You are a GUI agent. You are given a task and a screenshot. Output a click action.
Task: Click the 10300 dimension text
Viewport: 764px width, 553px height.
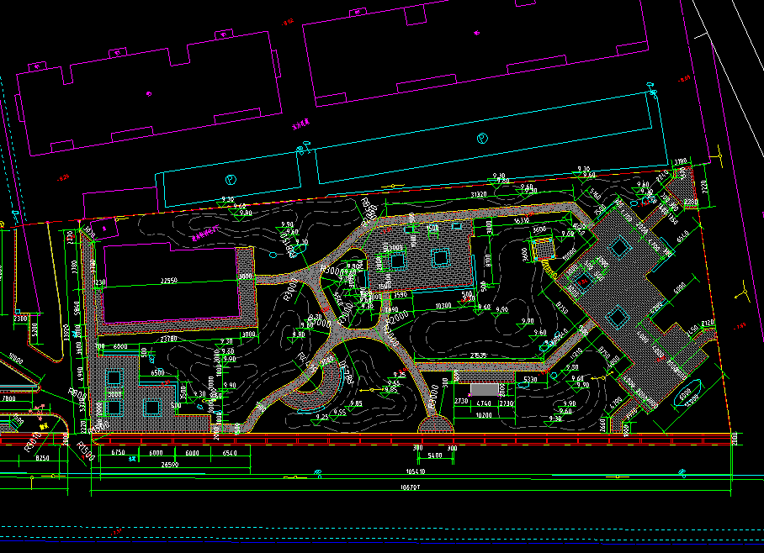coord(443,305)
